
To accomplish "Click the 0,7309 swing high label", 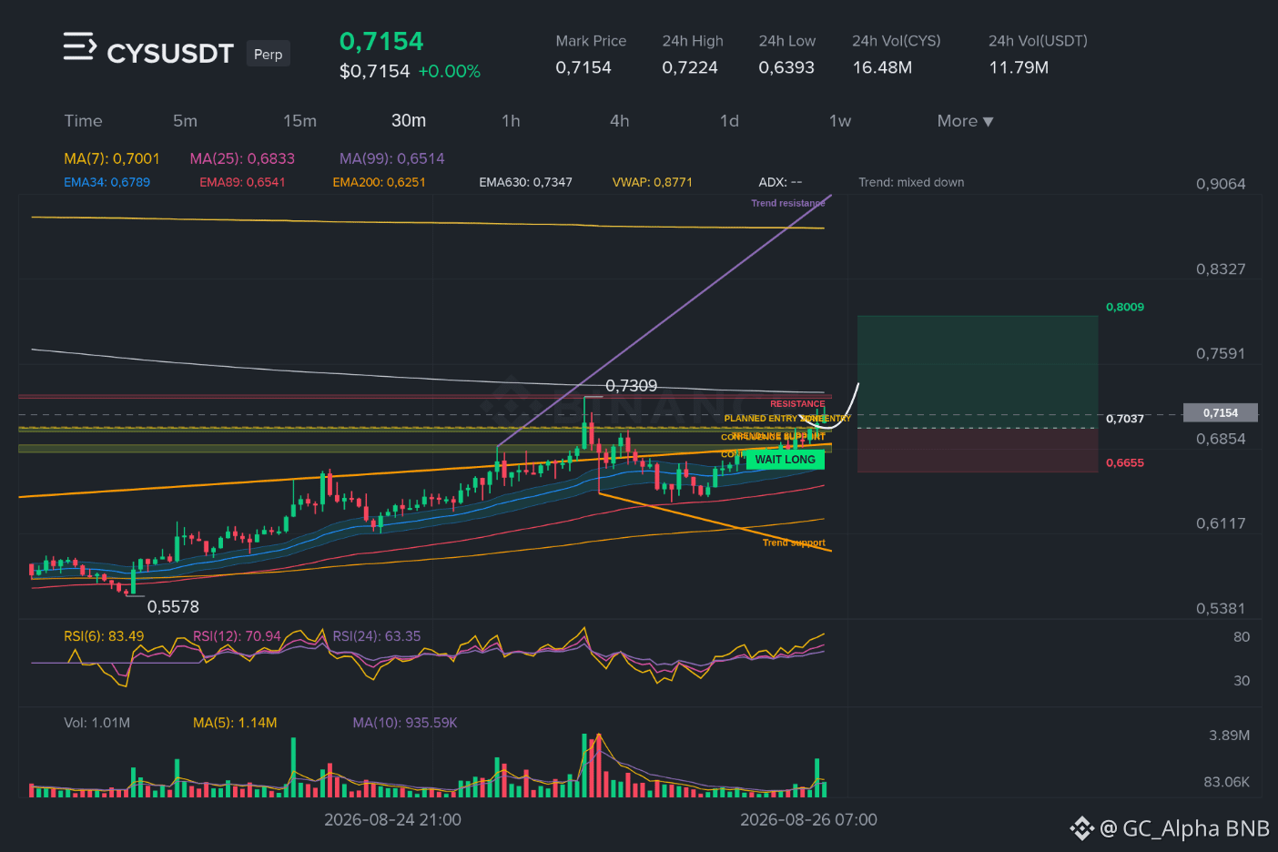I will 631,386.
